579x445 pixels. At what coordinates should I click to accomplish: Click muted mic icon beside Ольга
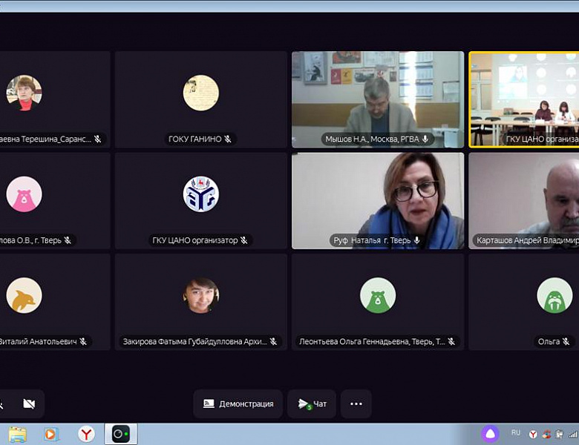tap(566, 342)
